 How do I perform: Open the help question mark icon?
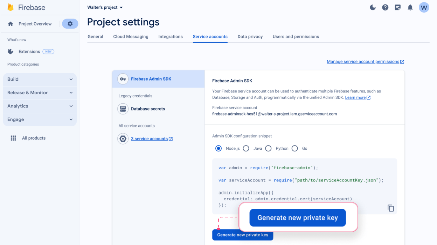point(385,7)
